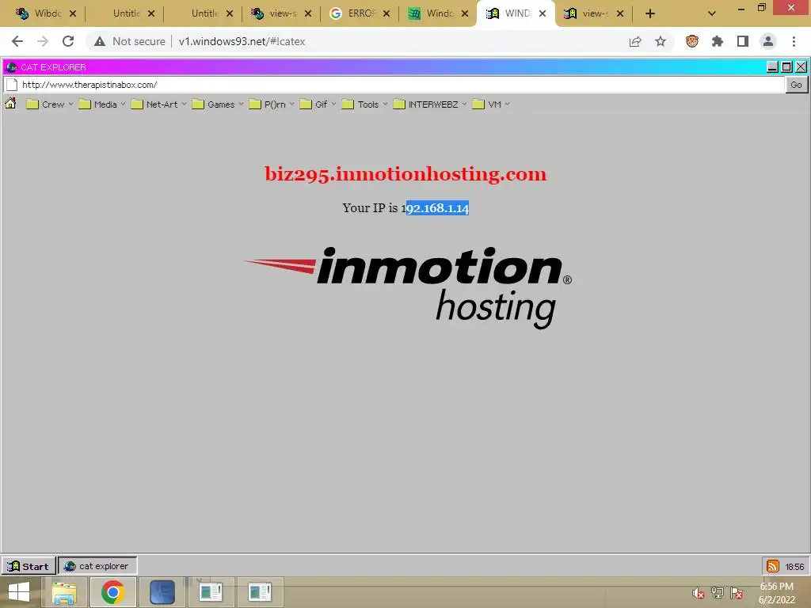Expand the P()rn bookmark folder
The width and height of the screenshot is (811, 608).
[x=272, y=104]
